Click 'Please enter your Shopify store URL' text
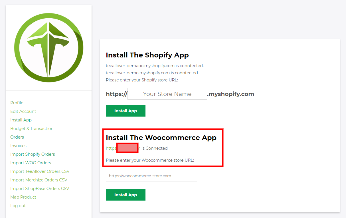The height and width of the screenshot is (218, 346). click(x=142, y=80)
